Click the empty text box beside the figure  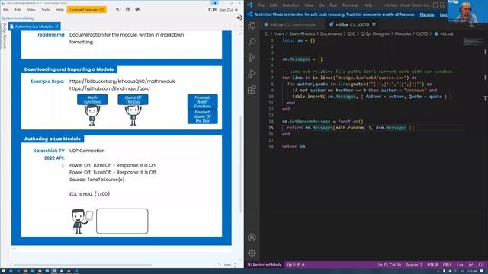122,221
